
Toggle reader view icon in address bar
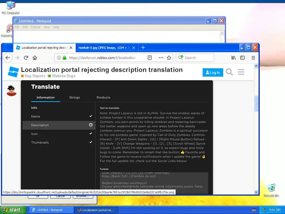[x=149, y=58]
